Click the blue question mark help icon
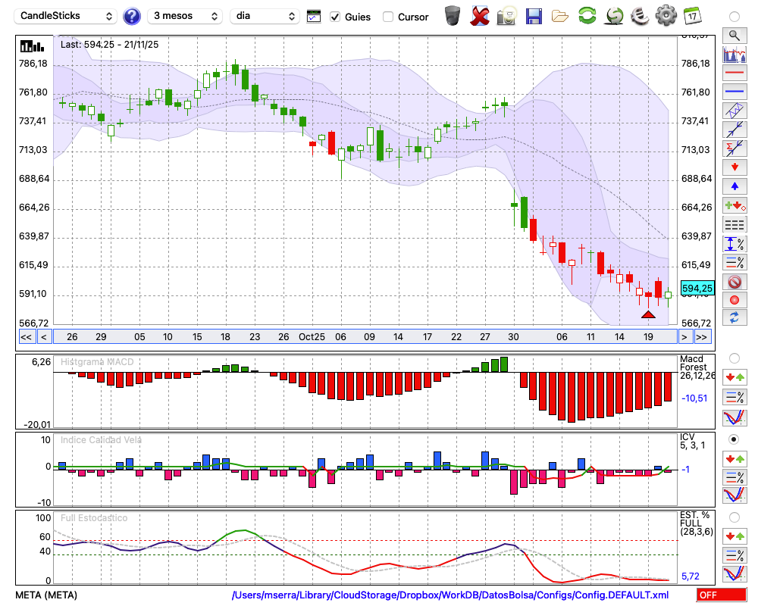Screen dimensions: 758x606 pyautogui.click(x=132, y=16)
